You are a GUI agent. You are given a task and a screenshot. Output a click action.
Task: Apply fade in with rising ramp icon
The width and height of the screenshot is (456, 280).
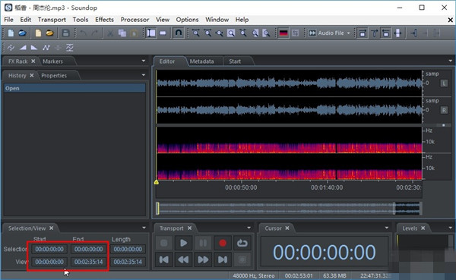point(23,47)
